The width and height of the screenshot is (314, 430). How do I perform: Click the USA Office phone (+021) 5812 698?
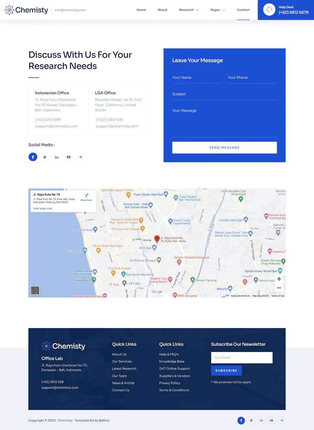coord(110,120)
